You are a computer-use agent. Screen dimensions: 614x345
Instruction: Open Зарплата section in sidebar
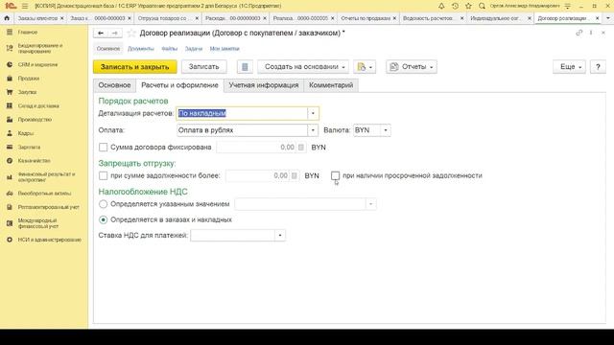point(29,147)
